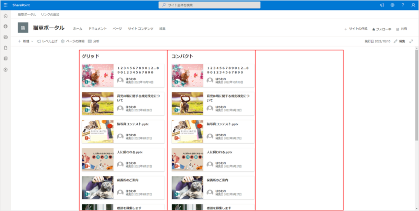Expand the page to full screen
The height and width of the screenshot is (211, 419).
411,41
